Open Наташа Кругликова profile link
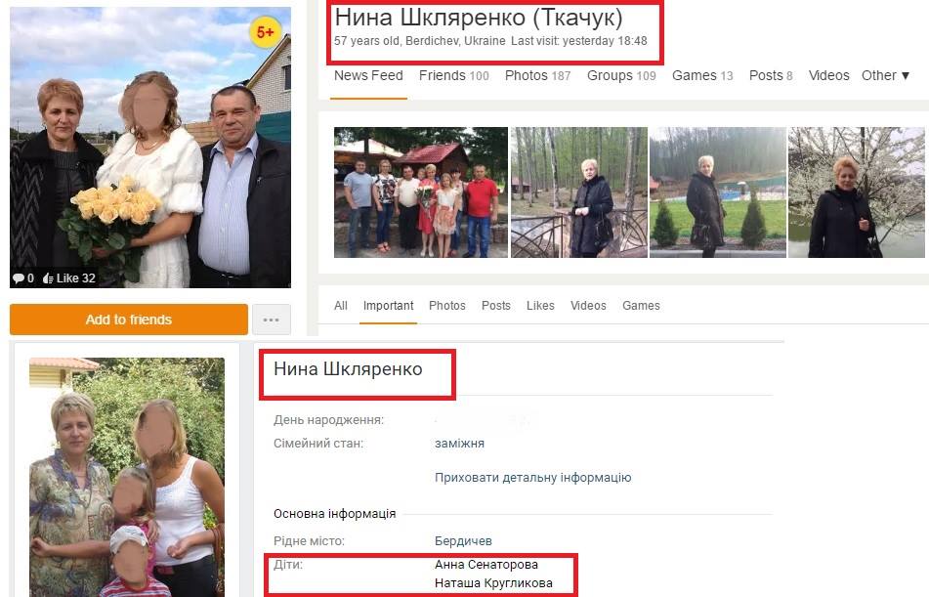Screen dimensions: 929x597 point(493,583)
